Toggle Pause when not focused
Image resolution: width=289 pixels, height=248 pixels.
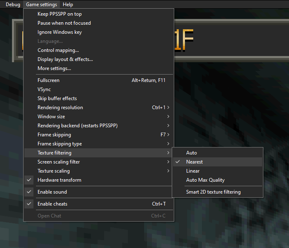[x=99, y=23]
